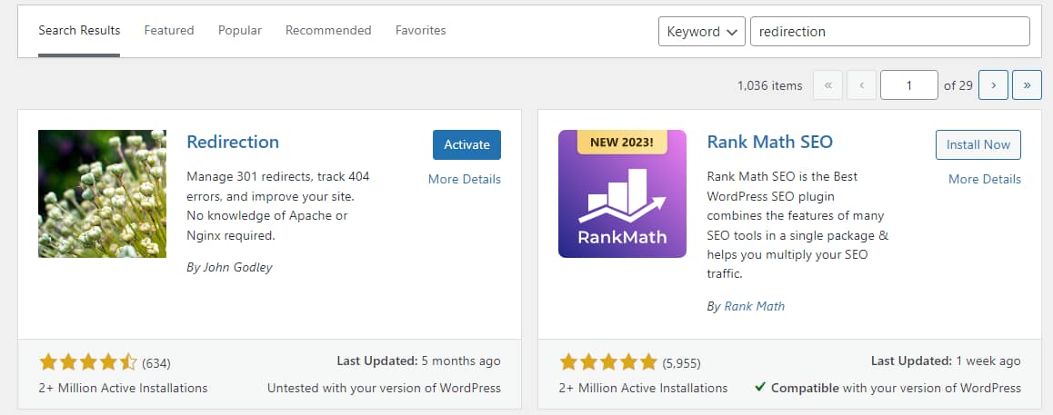
Task: Click the current page number field
Action: [x=909, y=85]
